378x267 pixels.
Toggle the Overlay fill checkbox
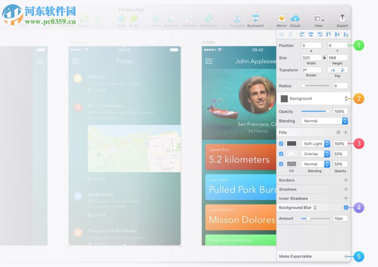point(281,154)
